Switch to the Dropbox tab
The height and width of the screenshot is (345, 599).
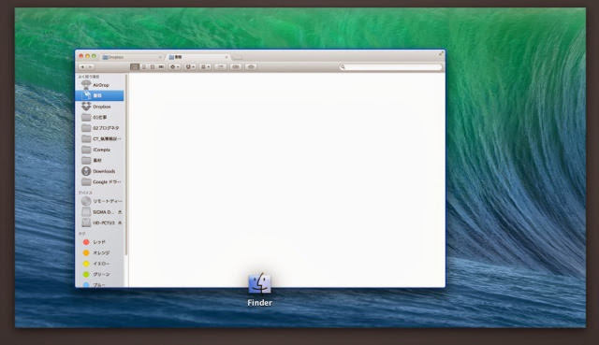click(x=132, y=57)
